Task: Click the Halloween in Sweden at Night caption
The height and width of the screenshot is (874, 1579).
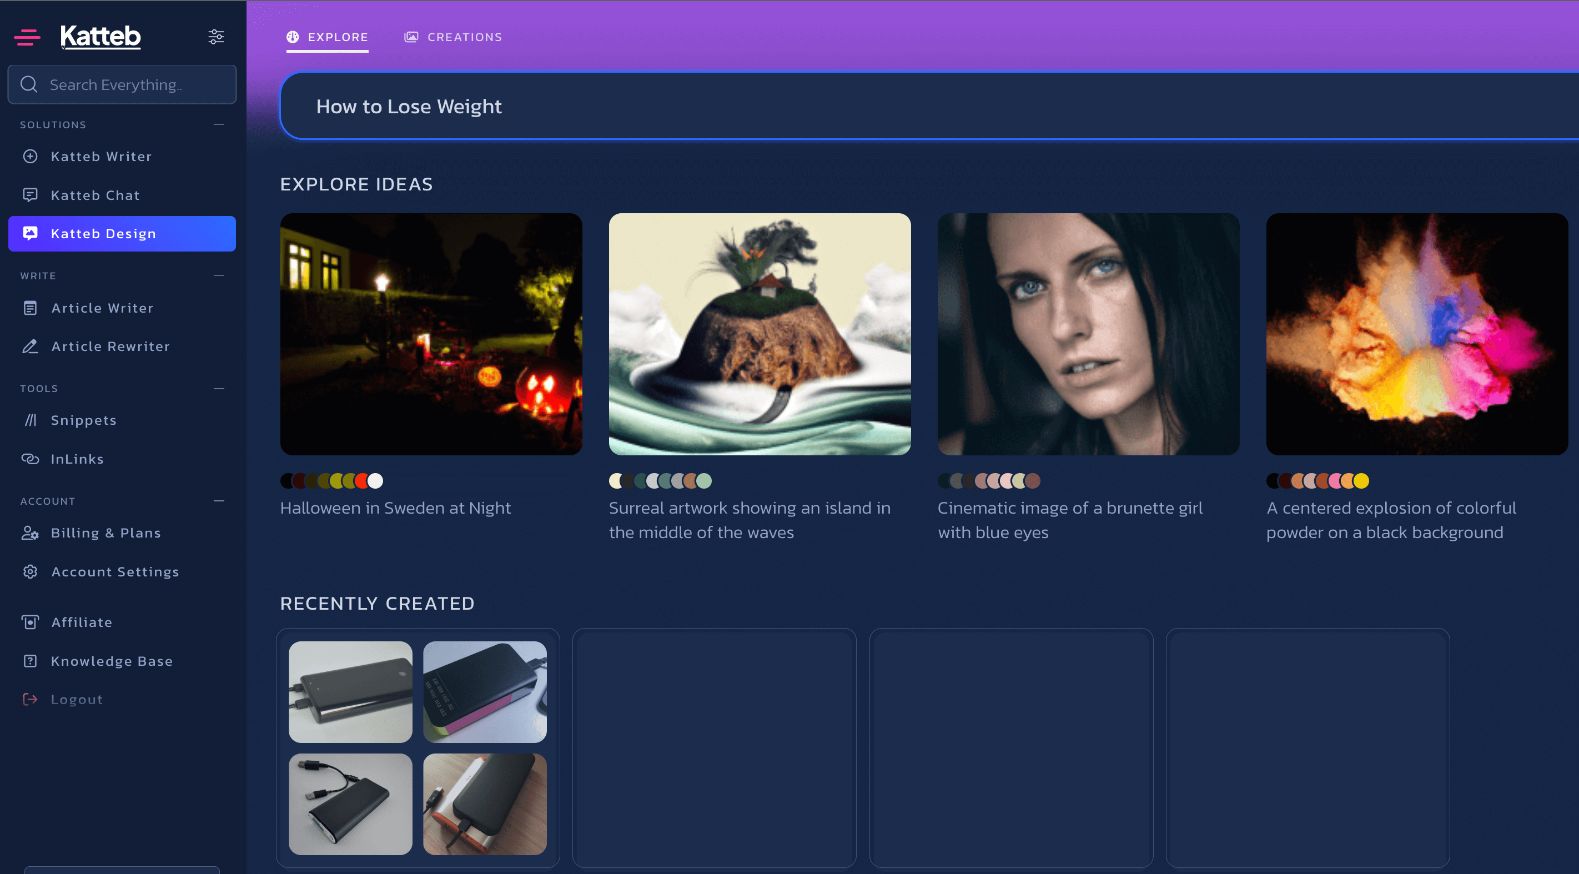Action: pyautogui.click(x=395, y=508)
